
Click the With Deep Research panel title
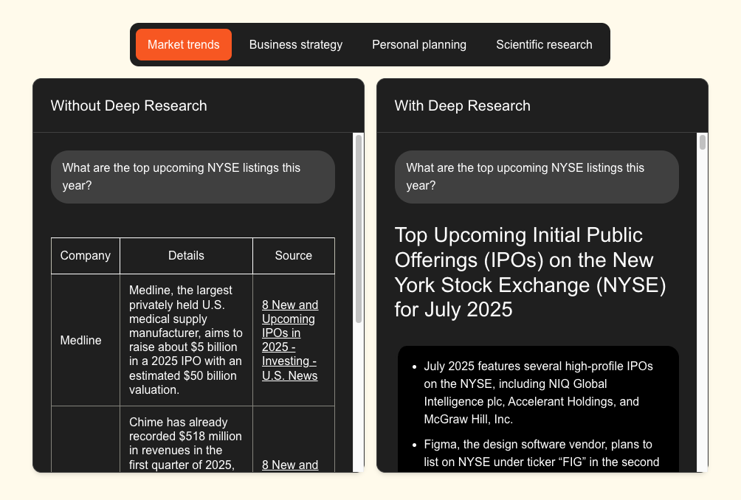point(463,105)
